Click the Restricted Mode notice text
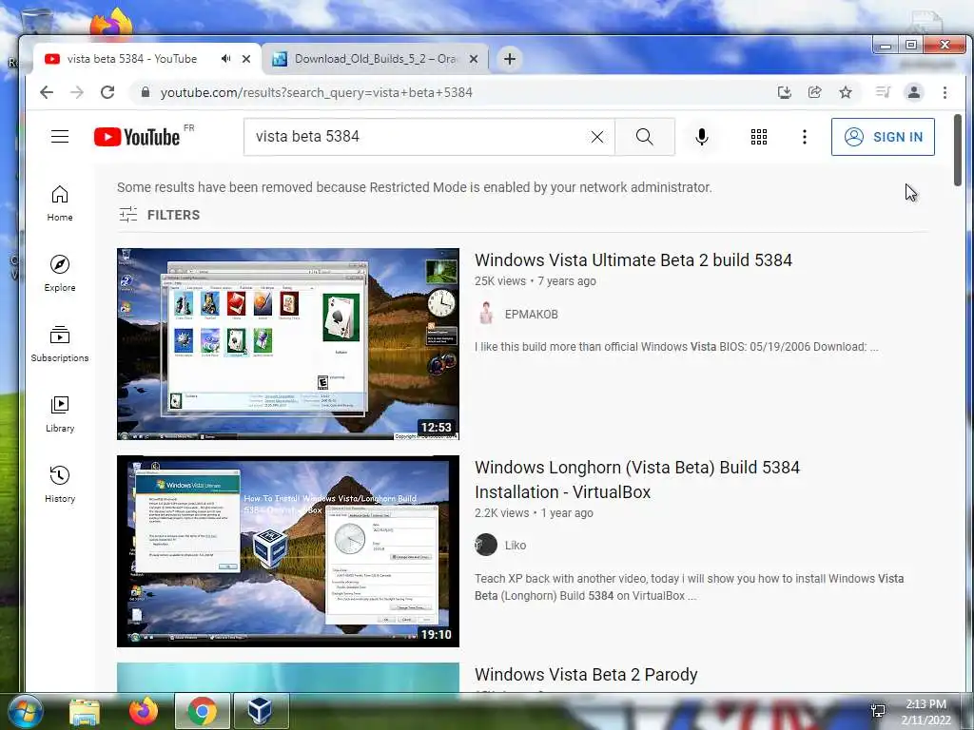Image resolution: width=974 pixels, height=730 pixels. tap(415, 187)
